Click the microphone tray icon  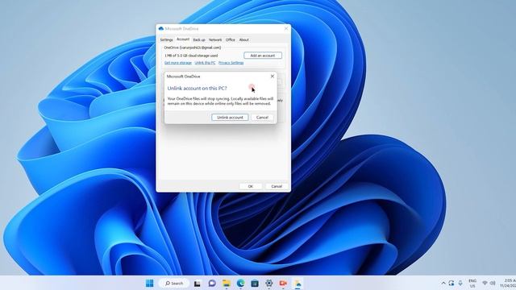pos(460,283)
